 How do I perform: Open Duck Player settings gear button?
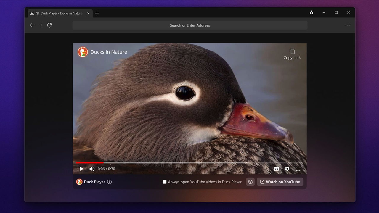[250, 182]
